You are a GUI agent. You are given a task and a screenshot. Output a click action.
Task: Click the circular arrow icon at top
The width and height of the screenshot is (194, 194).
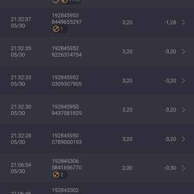point(55,1)
